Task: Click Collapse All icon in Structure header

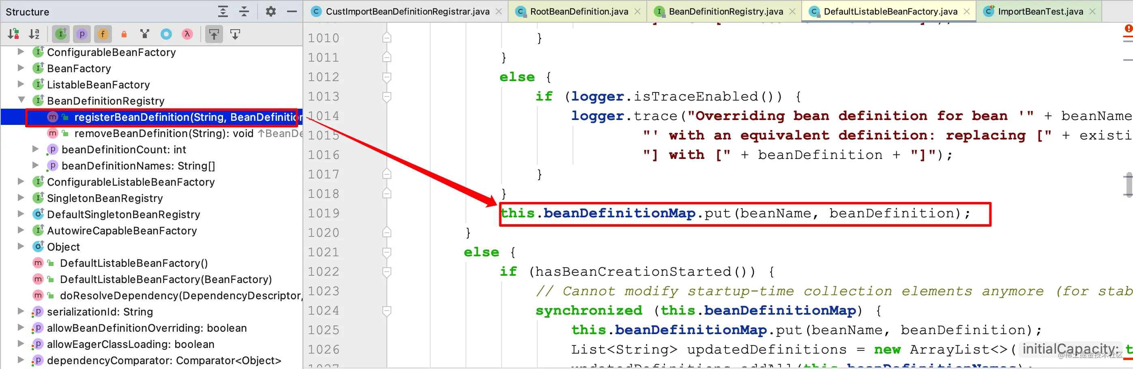Action: (244, 11)
